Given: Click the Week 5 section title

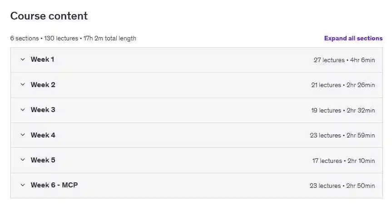Looking at the screenshot, I should point(43,160).
